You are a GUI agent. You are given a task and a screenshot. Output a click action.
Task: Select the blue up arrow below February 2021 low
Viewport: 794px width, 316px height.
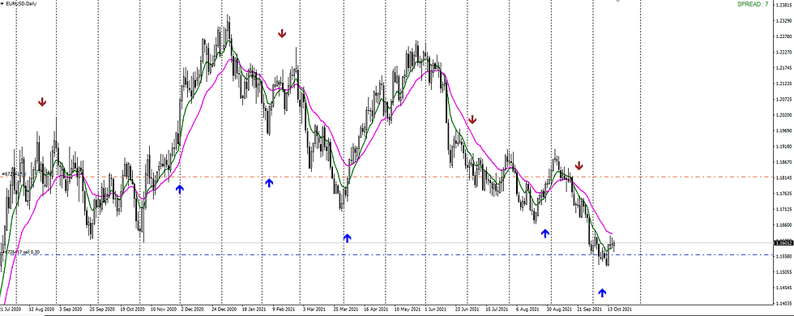[269, 182]
